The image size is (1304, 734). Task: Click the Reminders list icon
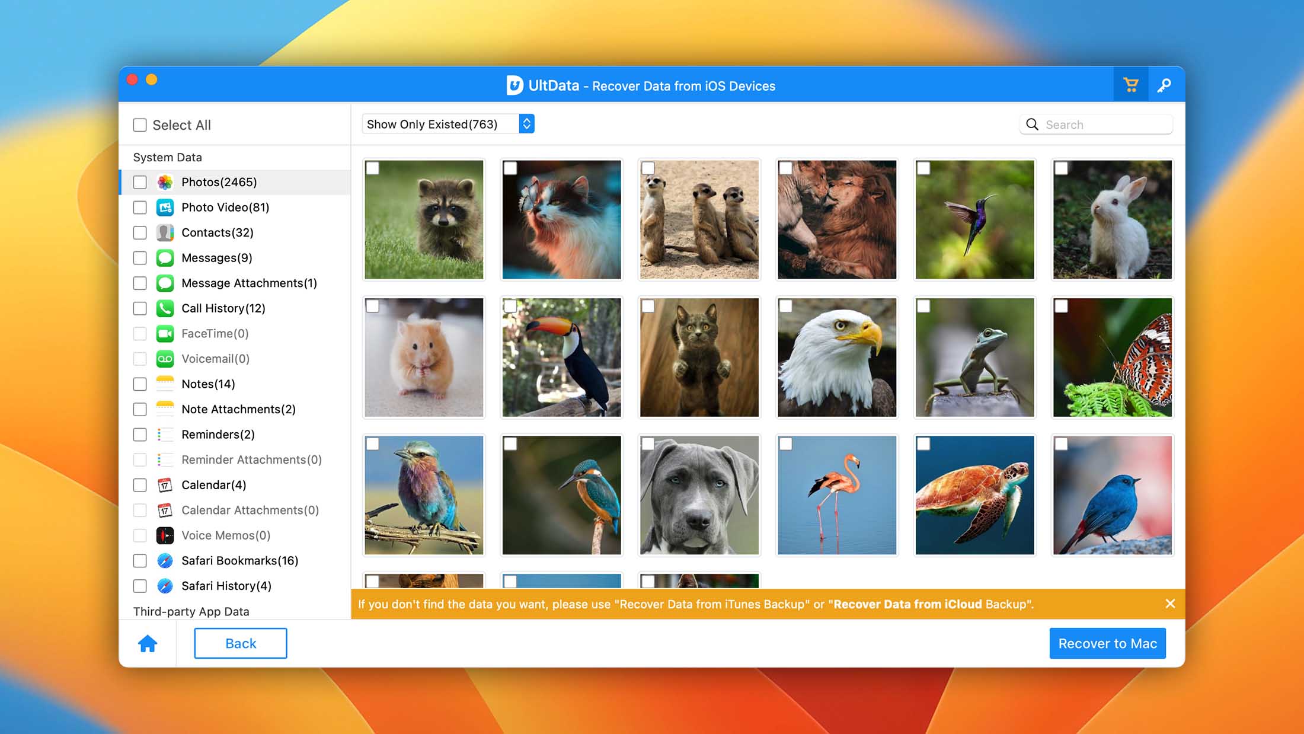165,435
